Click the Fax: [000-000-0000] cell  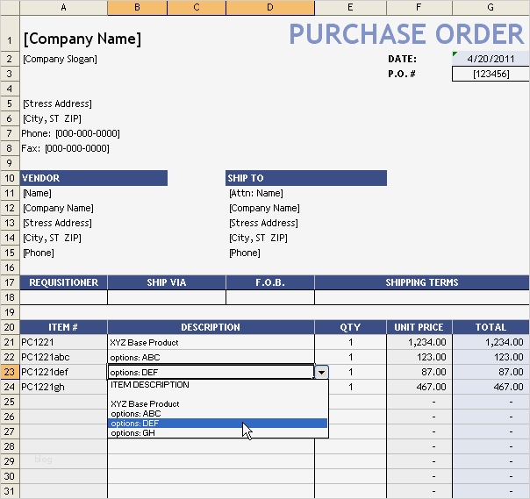pos(65,148)
